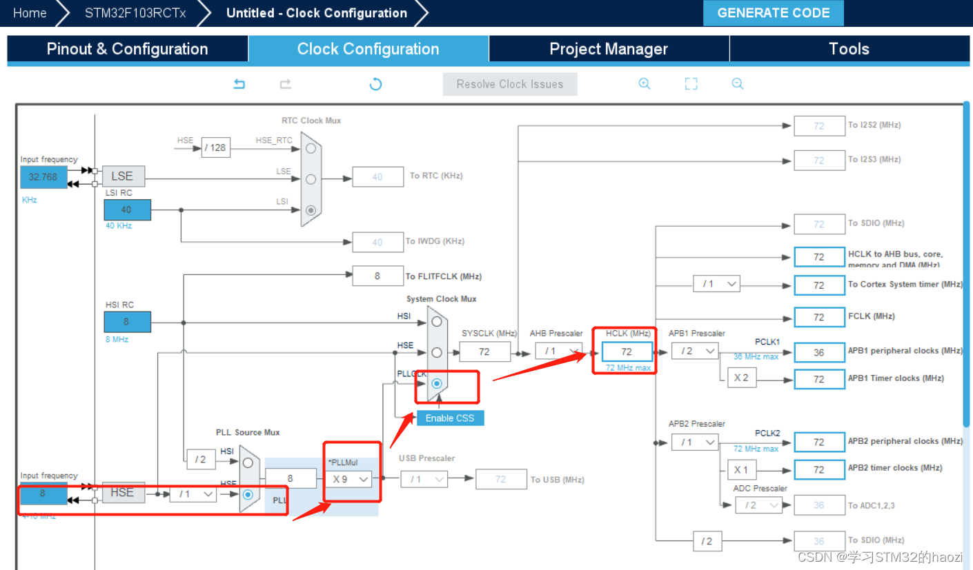The width and height of the screenshot is (973, 570).
Task: Click To IWDG 40 value field
Action: coord(377,242)
